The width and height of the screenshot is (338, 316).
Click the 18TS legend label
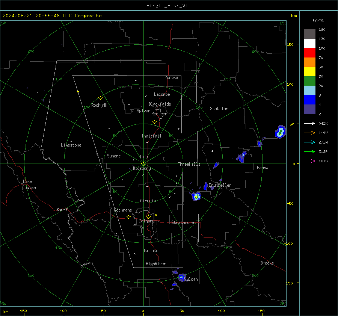323,161
